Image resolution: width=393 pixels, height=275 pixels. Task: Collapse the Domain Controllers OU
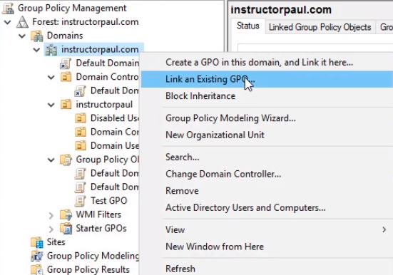51,77
